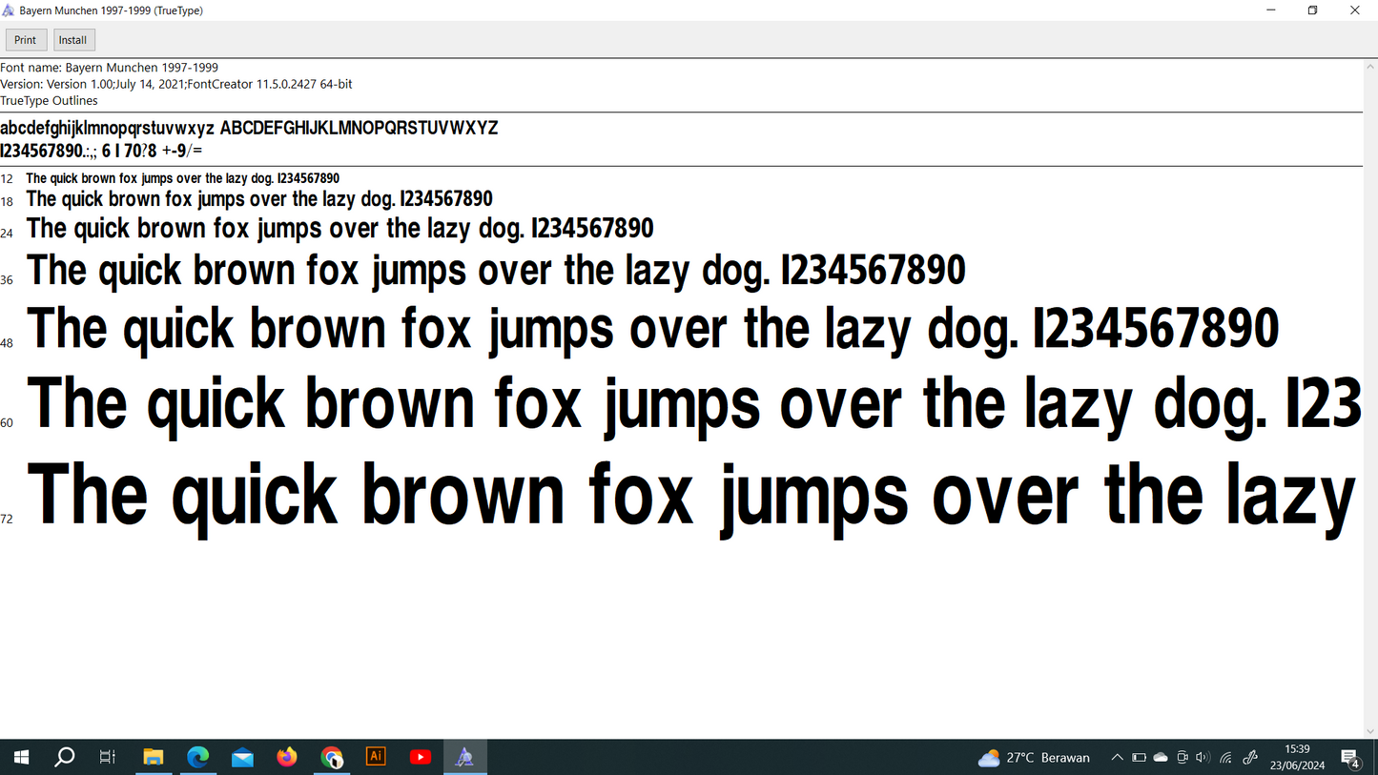Open taskbar Search magnifier
Image resolution: width=1378 pixels, height=775 pixels.
click(65, 758)
